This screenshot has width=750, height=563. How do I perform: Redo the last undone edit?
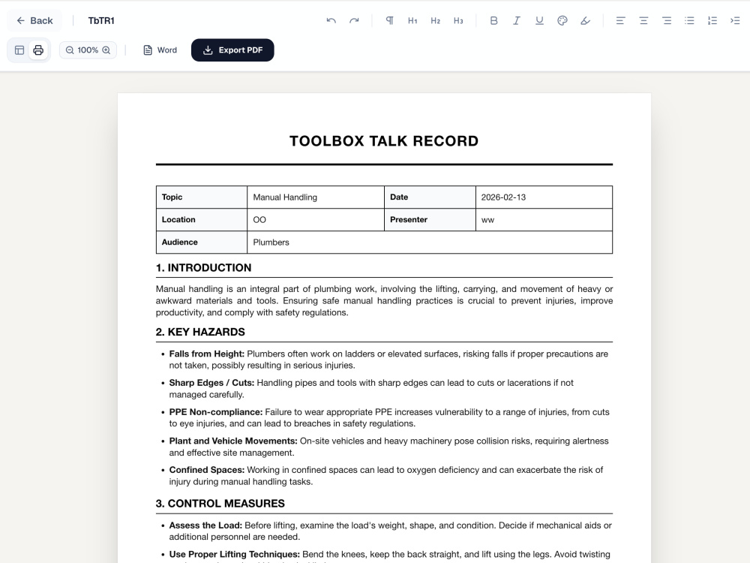pyautogui.click(x=354, y=20)
